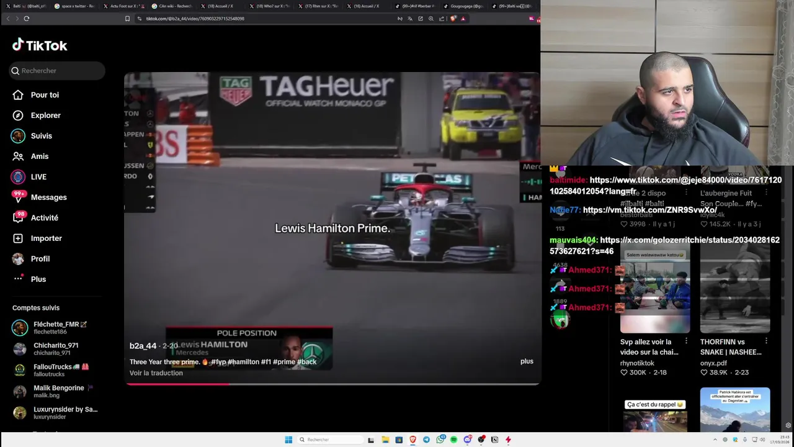
Task: Click the #hamilton hashtag in the caption
Action: coord(243,362)
